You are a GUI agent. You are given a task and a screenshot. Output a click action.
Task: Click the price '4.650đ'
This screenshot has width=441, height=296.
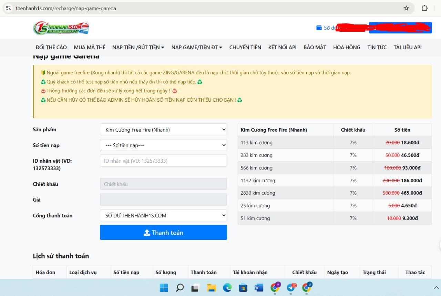pyautogui.click(x=409, y=206)
